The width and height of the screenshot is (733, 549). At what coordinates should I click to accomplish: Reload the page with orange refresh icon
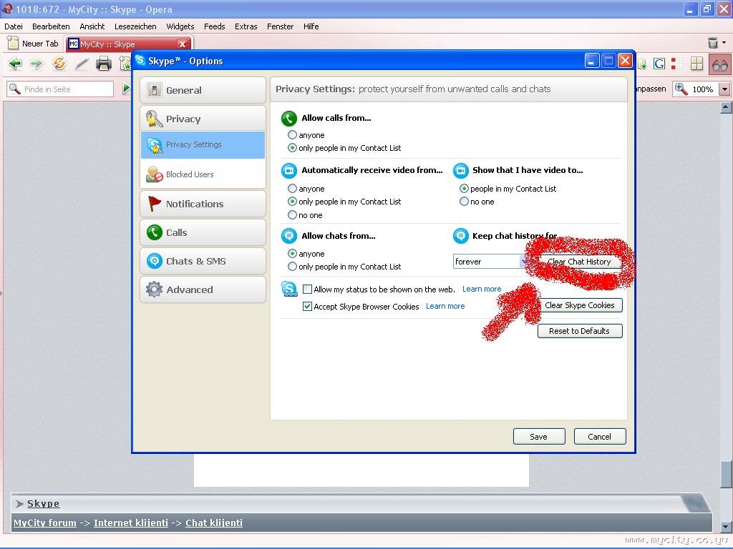(59, 64)
